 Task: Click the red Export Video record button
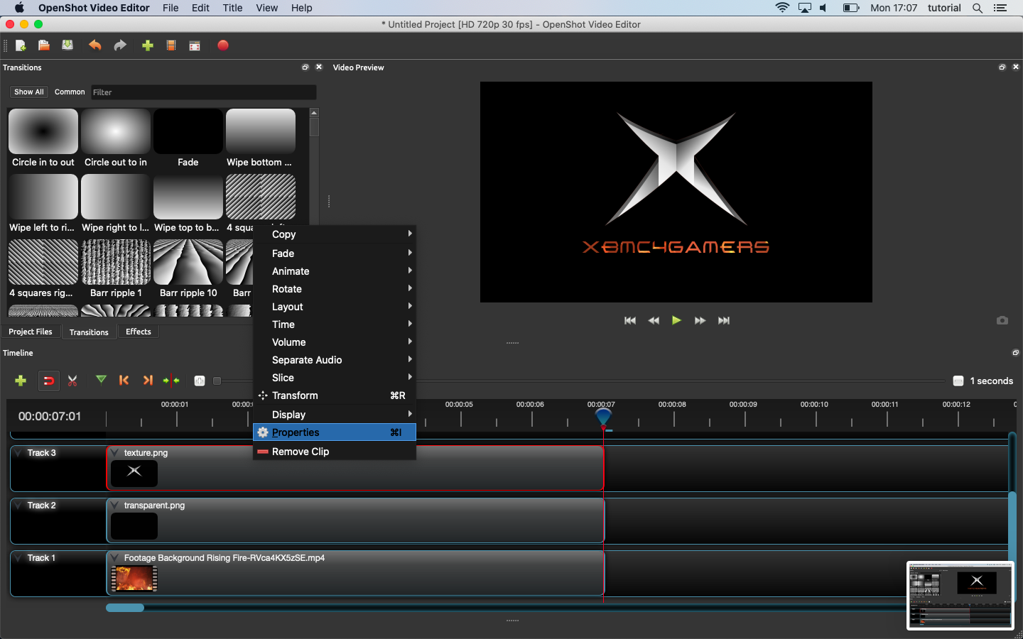click(x=223, y=45)
